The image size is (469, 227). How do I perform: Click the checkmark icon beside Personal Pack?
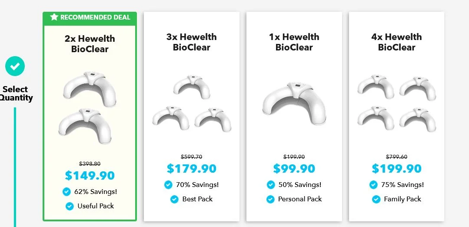click(270, 199)
